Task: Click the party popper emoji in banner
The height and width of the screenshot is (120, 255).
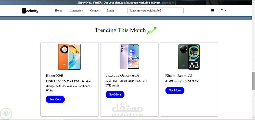Action: (101, 3)
